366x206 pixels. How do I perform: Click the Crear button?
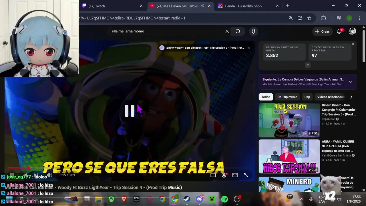322,31
